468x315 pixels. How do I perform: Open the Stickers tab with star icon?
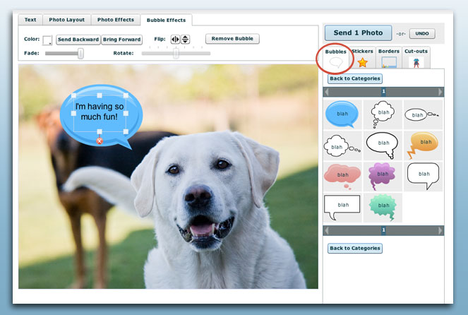[362, 58]
